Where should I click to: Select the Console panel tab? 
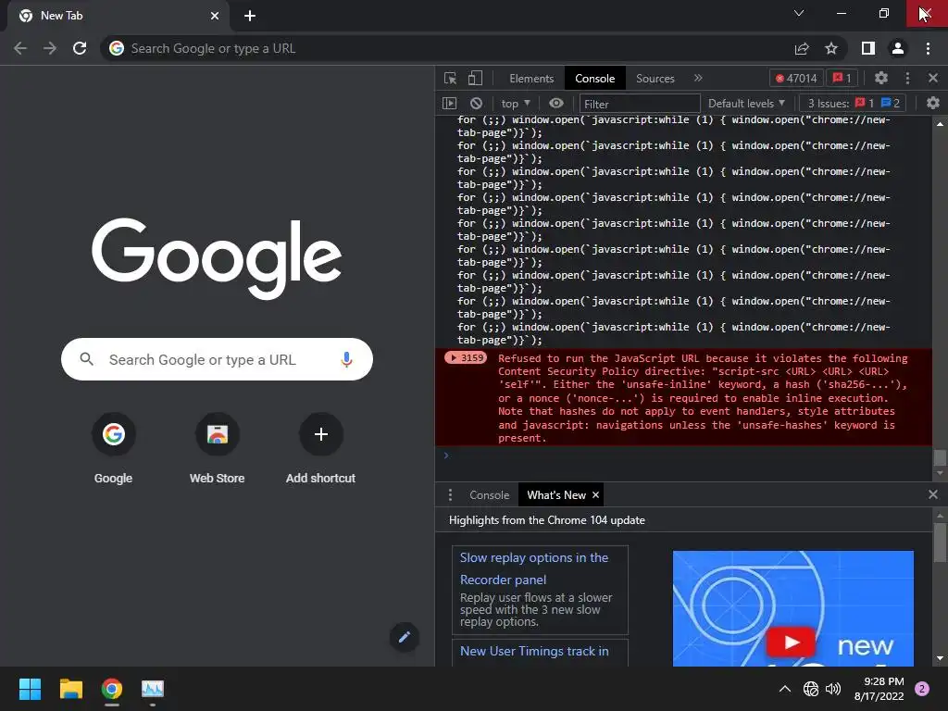click(x=595, y=79)
